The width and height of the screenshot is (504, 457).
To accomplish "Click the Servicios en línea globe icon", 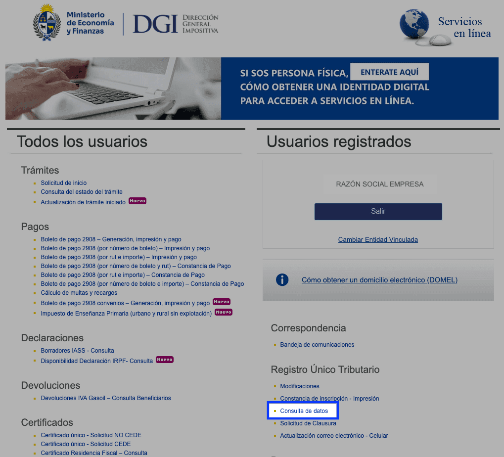I will 414,24.
